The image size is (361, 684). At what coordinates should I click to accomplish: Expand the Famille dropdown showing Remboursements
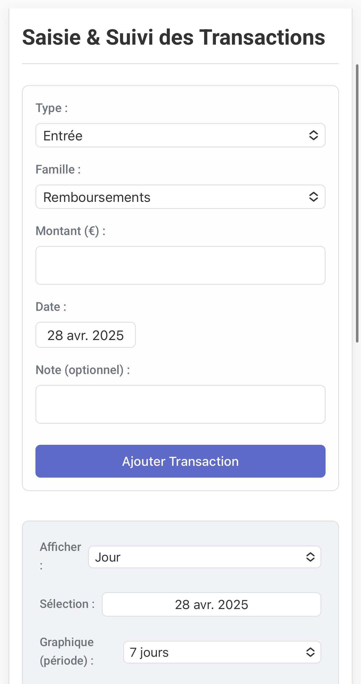(180, 197)
